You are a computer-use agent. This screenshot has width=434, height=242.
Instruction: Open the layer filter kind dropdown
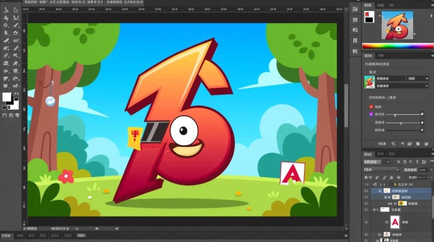(377, 162)
